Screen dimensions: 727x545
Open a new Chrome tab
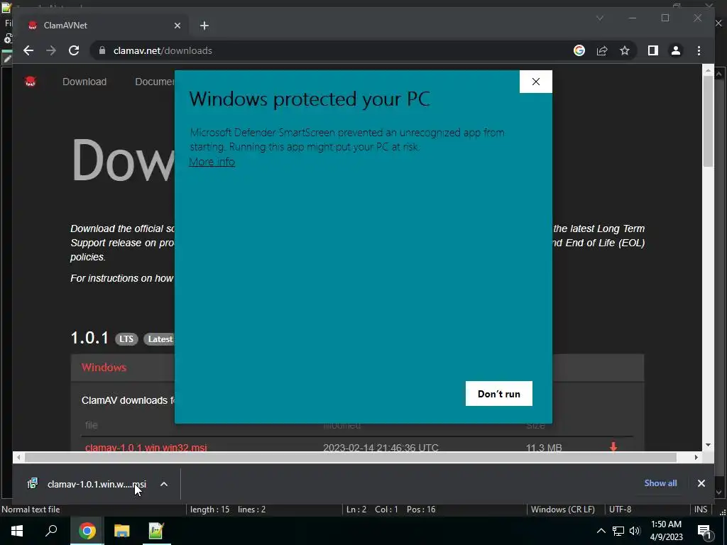(x=204, y=26)
